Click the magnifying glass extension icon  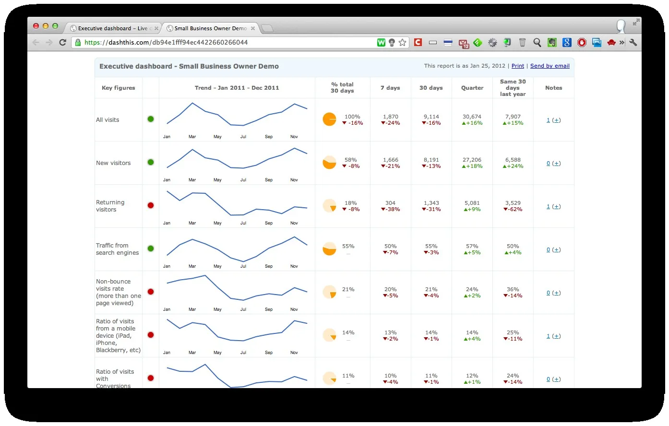pos(537,43)
